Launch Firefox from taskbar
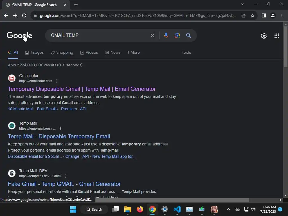Screen dimensions: 288x216 click(x=140, y=209)
